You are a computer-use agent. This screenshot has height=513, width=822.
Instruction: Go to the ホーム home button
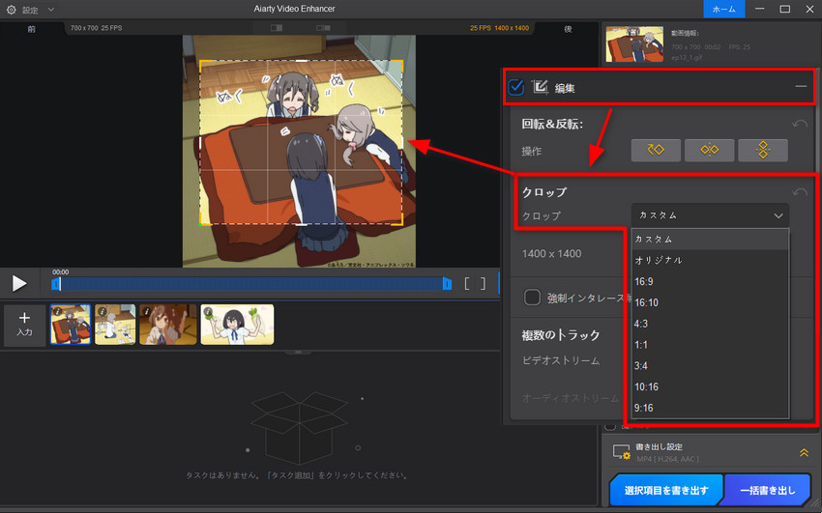pos(723,9)
